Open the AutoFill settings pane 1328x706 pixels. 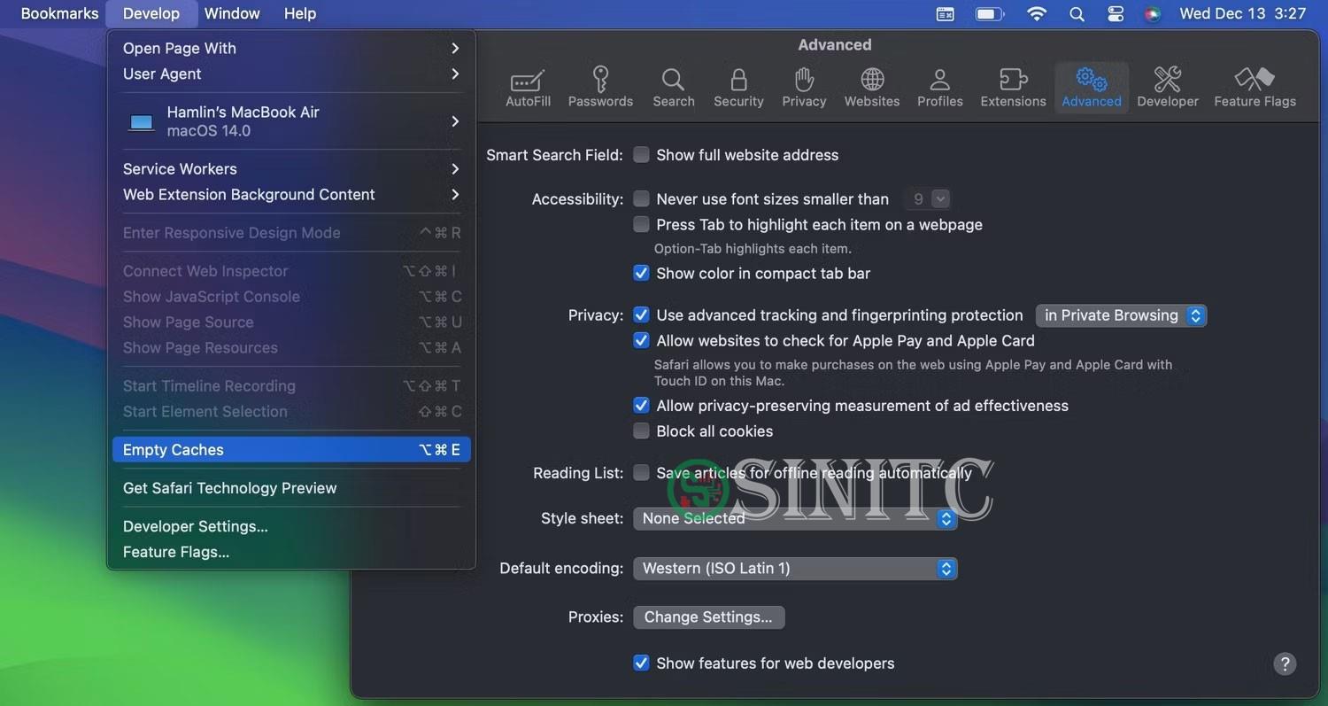click(x=528, y=88)
